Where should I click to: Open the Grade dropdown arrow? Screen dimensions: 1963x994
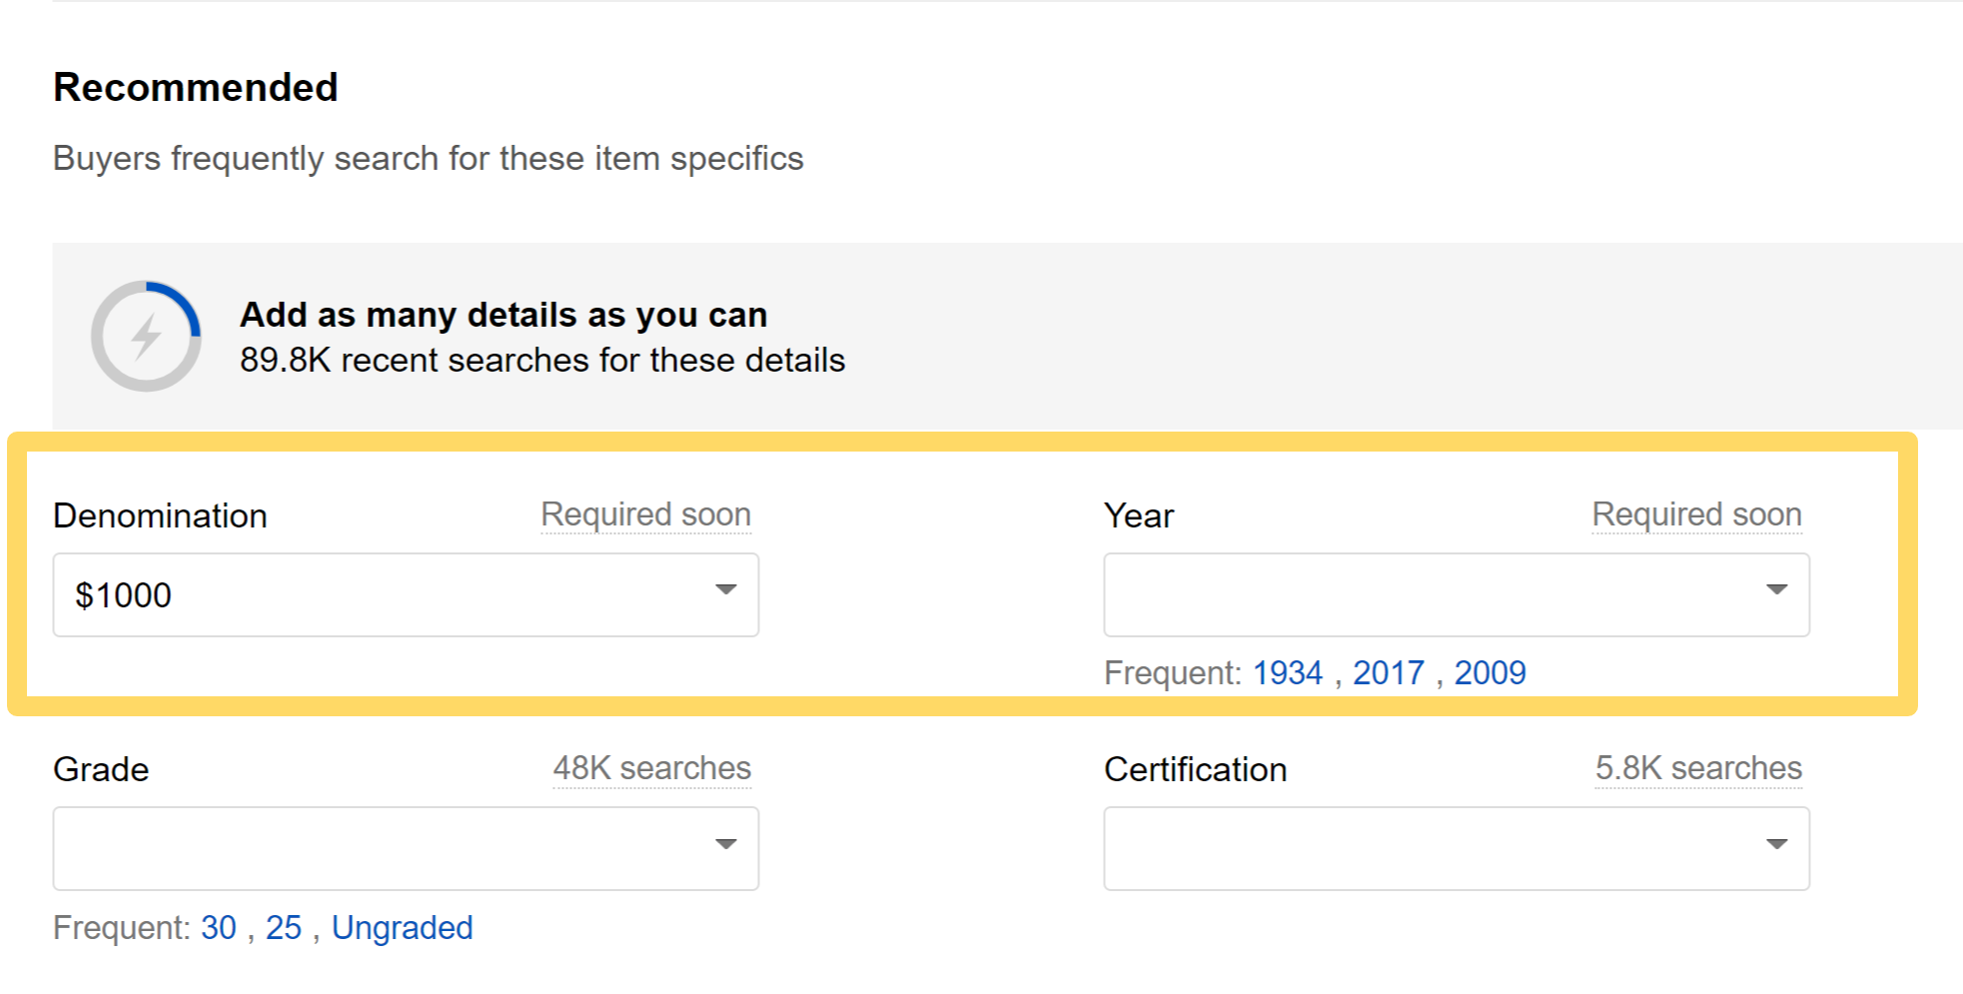(726, 844)
